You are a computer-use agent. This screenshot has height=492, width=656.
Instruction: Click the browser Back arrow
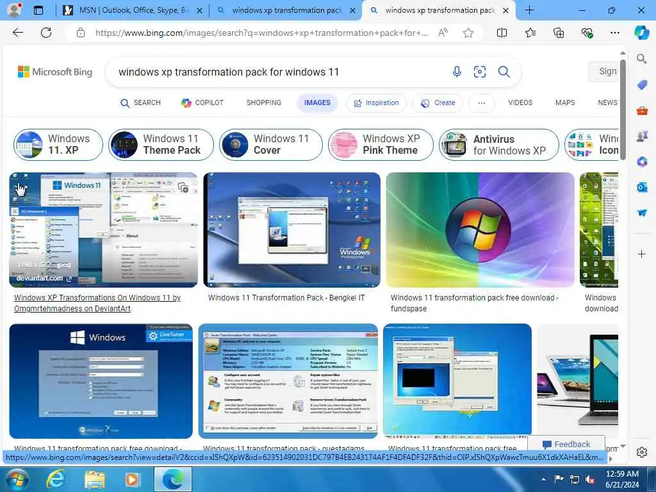point(17,33)
